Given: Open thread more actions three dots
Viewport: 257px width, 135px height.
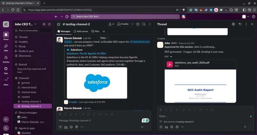Looking at the screenshot, I should (246, 24).
